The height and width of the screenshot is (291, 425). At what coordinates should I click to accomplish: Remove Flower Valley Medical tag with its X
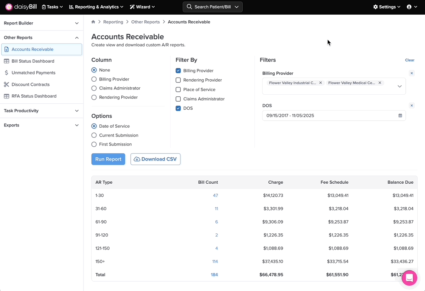[x=380, y=83]
